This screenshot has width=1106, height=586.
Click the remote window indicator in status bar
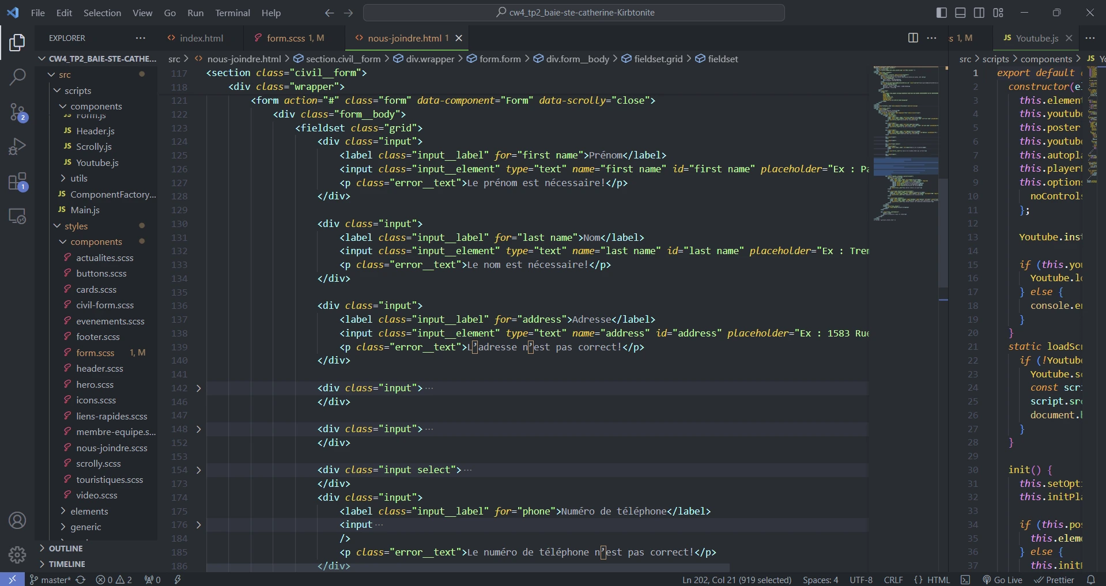click(12, 580)
